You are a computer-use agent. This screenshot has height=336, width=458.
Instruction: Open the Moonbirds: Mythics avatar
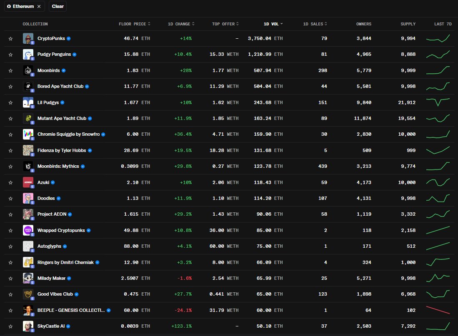click(28, 167)
